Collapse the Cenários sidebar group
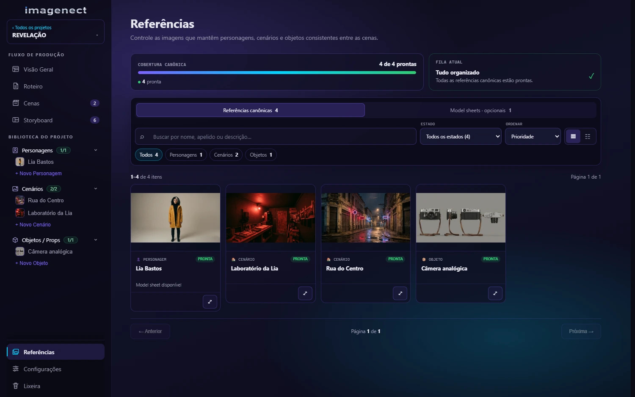This screenshot has width=635, height=397. click(x=96, y=189)
